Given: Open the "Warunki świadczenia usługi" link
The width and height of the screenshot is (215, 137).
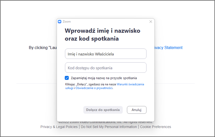Looking at the screenshot, I should (130, 84).
